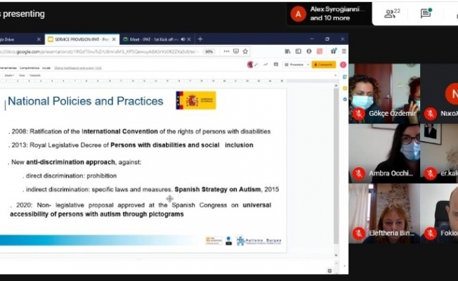The image size is (458, 281).
Task: Open Google Slides Keep side panel icon
Action: coord(343,86)
